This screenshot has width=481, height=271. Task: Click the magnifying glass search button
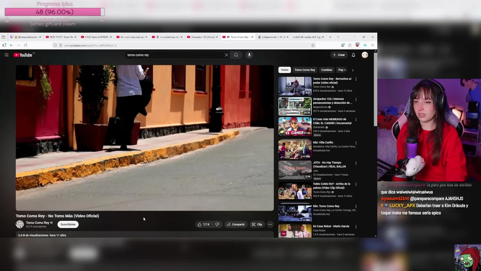236,55
